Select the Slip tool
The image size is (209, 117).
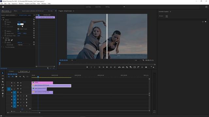3,84
